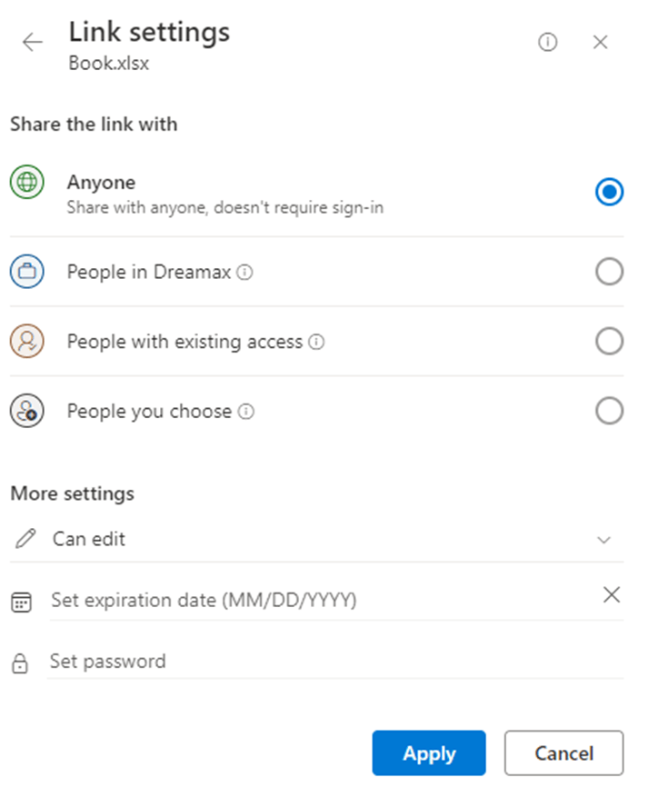Click the green globe Anyone icon
This screenshot has height=807, width=648.
[26, 182]
